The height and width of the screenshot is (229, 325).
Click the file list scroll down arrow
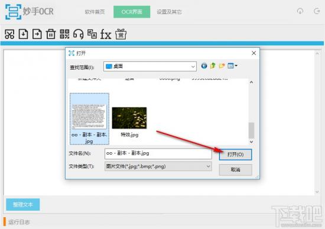(x=251, y=142)
